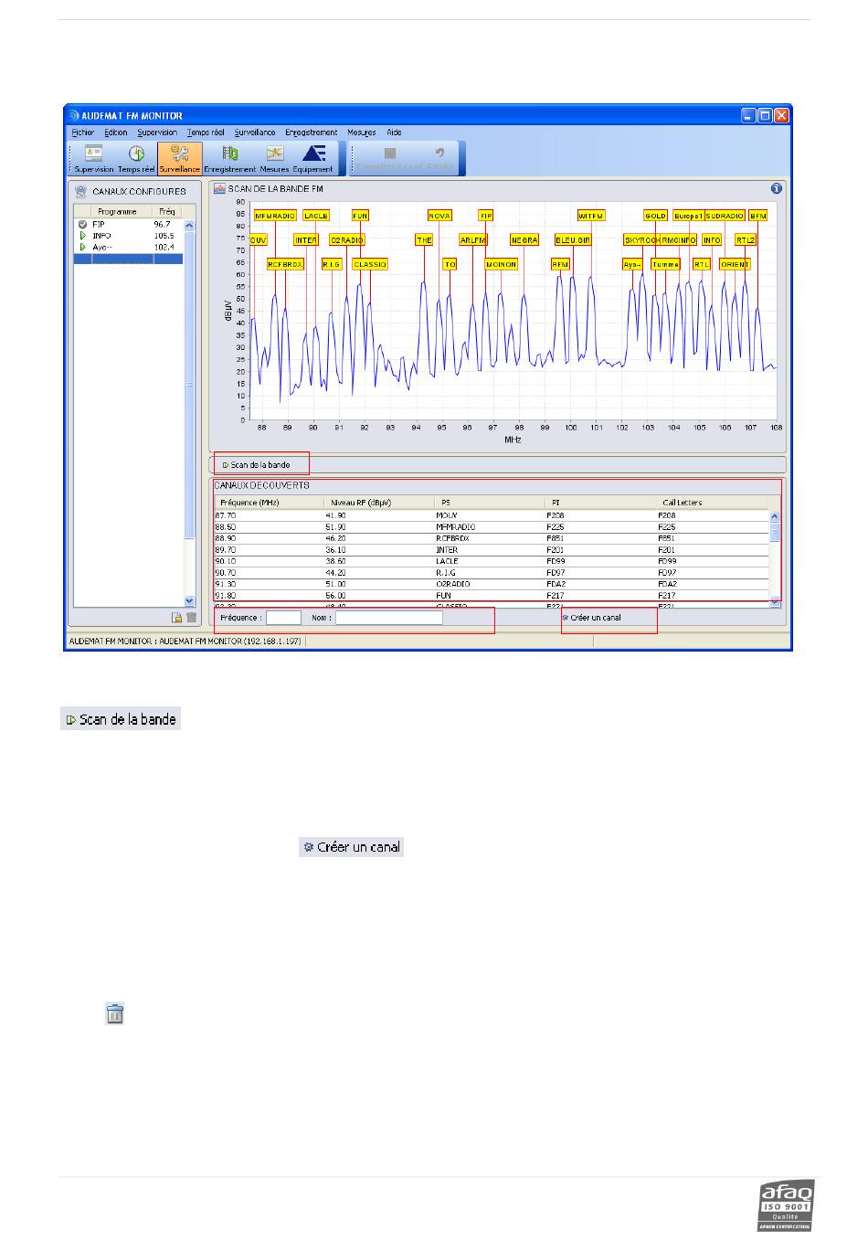This screenshot has height=1251, width=868.
Task: Click the up arrow of the configured channels scrollbar
Action: coord(190,225)
